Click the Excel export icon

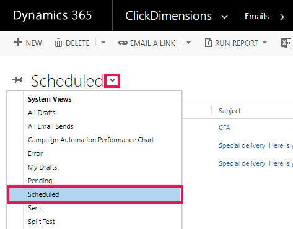tap(286, 43)
